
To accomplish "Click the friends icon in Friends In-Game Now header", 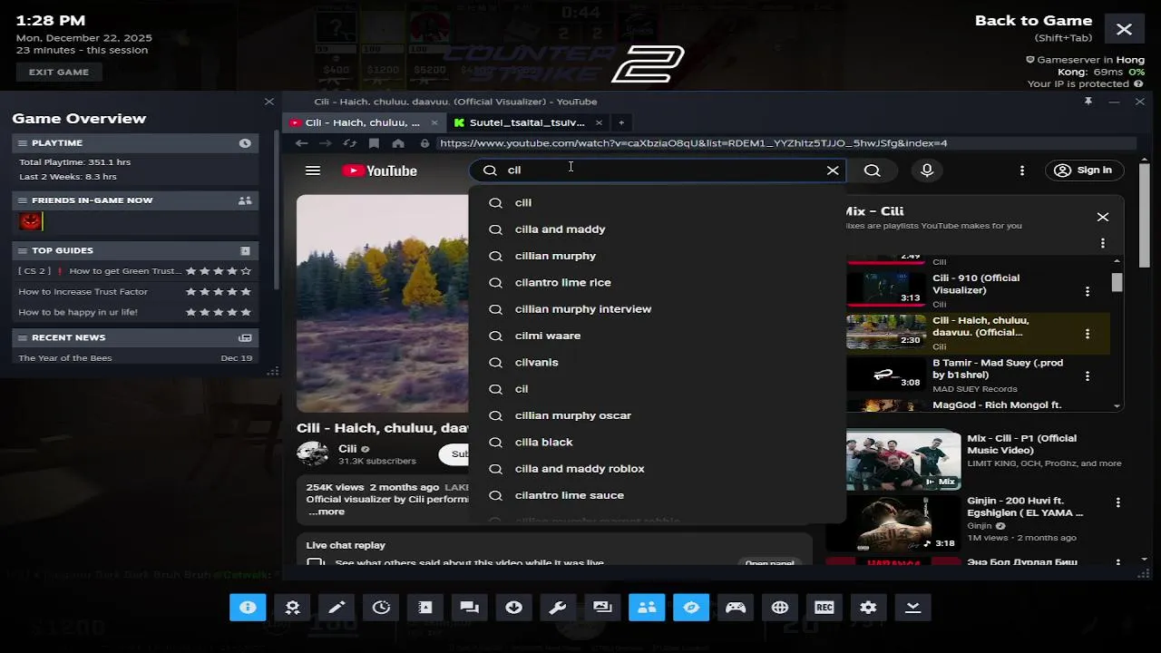I will (x=245, y=200).
